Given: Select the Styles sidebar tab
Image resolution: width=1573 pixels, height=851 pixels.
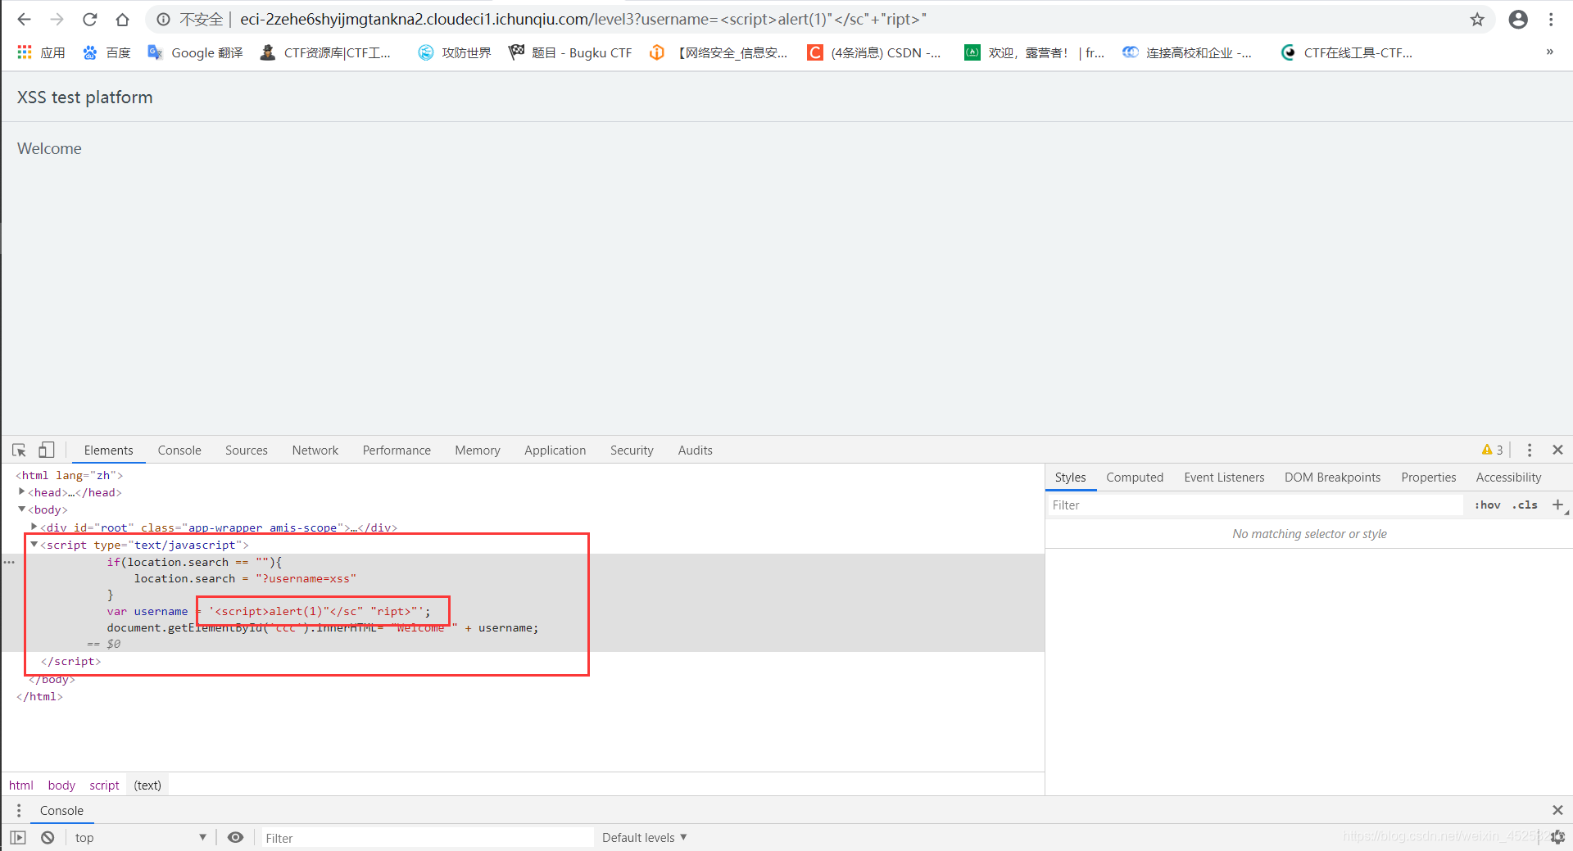Looking at the screenshot, I should [1070, 478].
